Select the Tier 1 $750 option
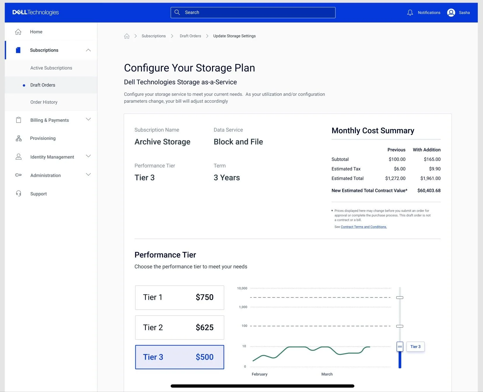 [x=179, y=297]
